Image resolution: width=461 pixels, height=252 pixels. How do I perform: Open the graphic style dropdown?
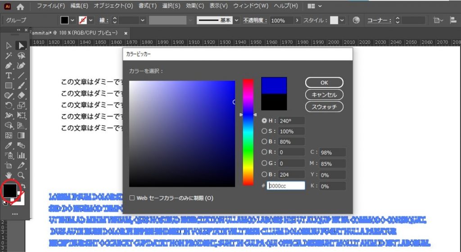[342, 20]
